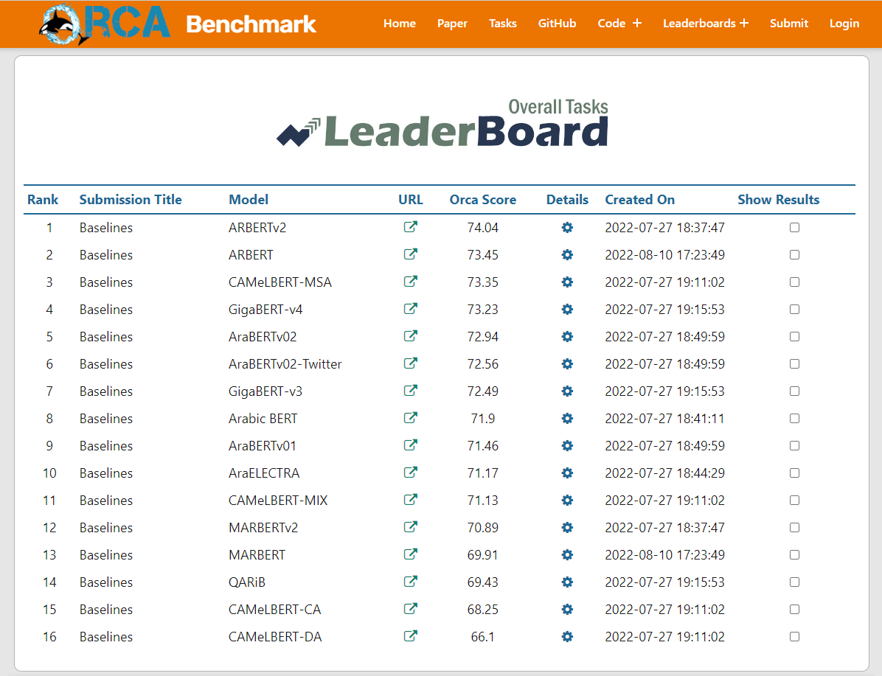Check Show Results for QARiB

pyautogui.click(x=794, y=582)
